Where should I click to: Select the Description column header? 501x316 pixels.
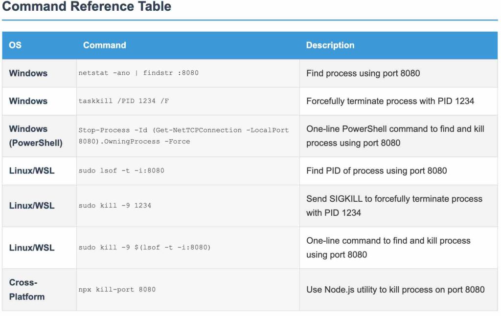(x=330, y=45)
